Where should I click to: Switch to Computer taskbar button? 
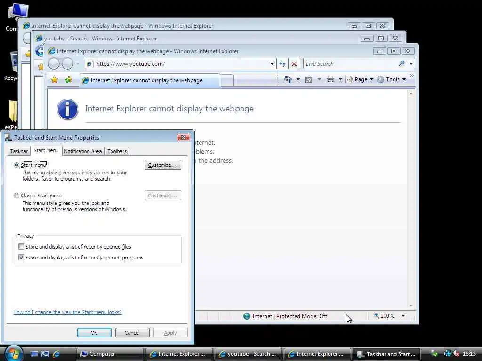(109, 354)
